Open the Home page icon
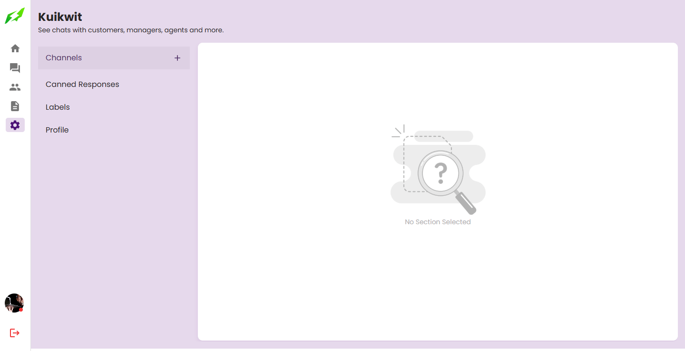This screenshot has height=351, width=685. pyautogui.click(x=15, y=48)
